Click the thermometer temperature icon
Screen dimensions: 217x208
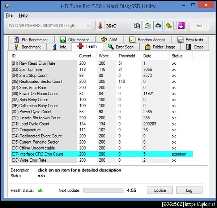[100, 26]
